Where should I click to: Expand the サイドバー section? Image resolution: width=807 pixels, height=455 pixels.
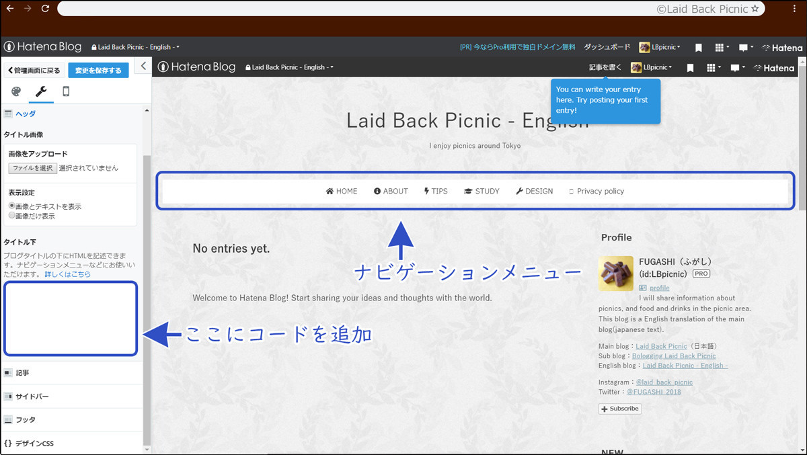click(x=71, y=397)
